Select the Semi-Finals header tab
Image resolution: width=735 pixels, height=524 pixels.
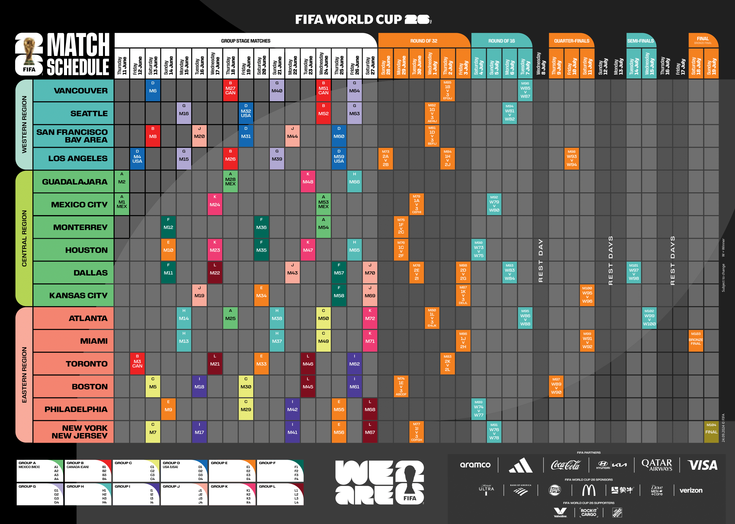pos(640,41)
